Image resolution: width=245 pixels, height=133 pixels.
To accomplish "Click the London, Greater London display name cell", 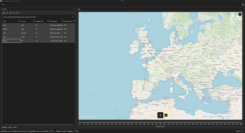I will point(56,41).
